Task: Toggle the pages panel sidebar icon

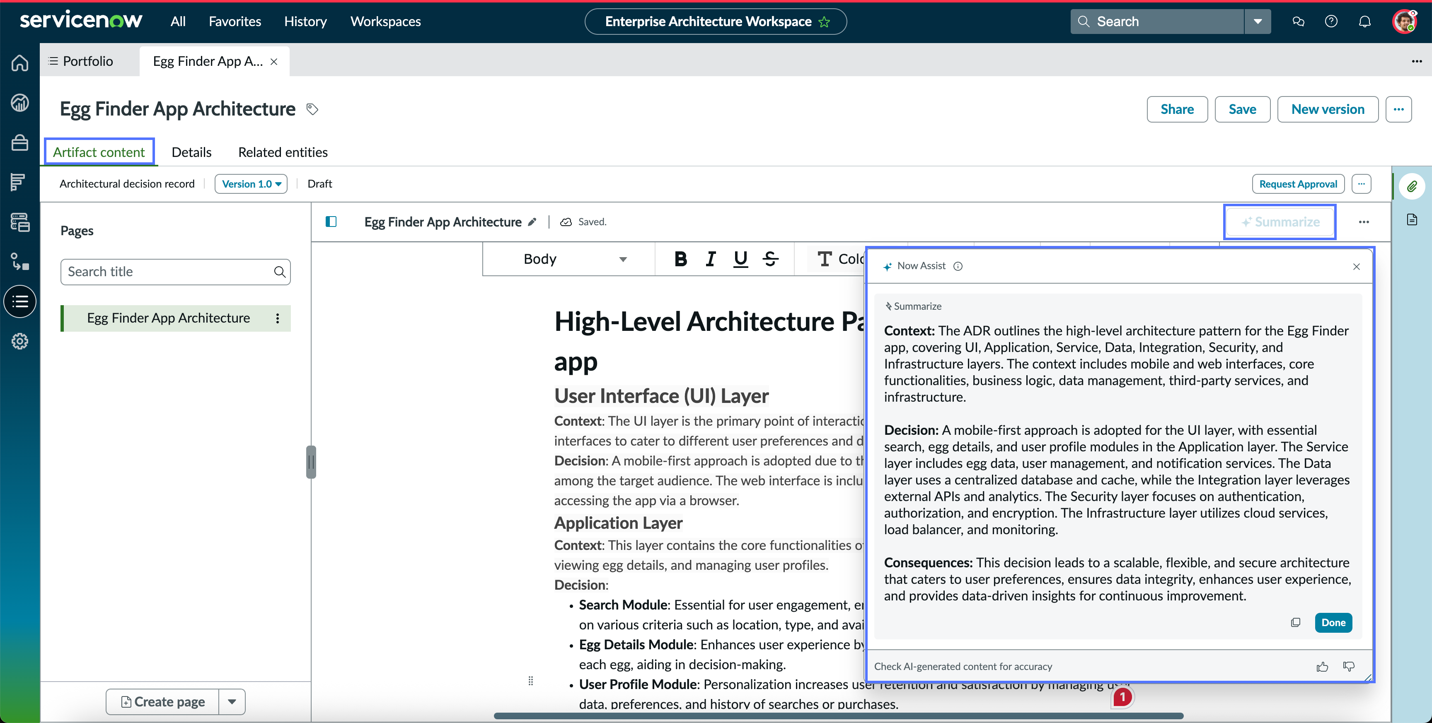Action: [x=331, y=222]
